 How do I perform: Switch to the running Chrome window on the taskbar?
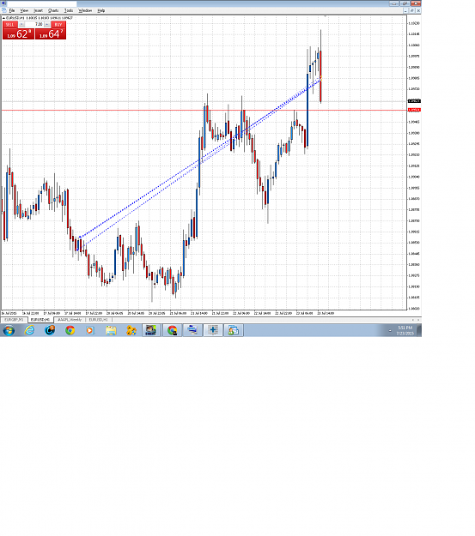coord(173,330)
